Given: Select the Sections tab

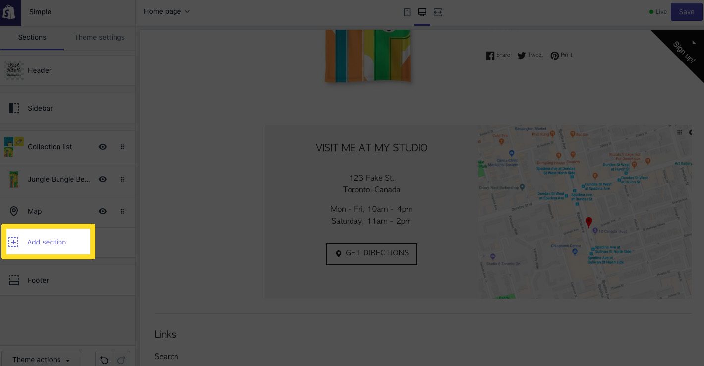Looking at the screenshot, I should (x=32, y=37).
